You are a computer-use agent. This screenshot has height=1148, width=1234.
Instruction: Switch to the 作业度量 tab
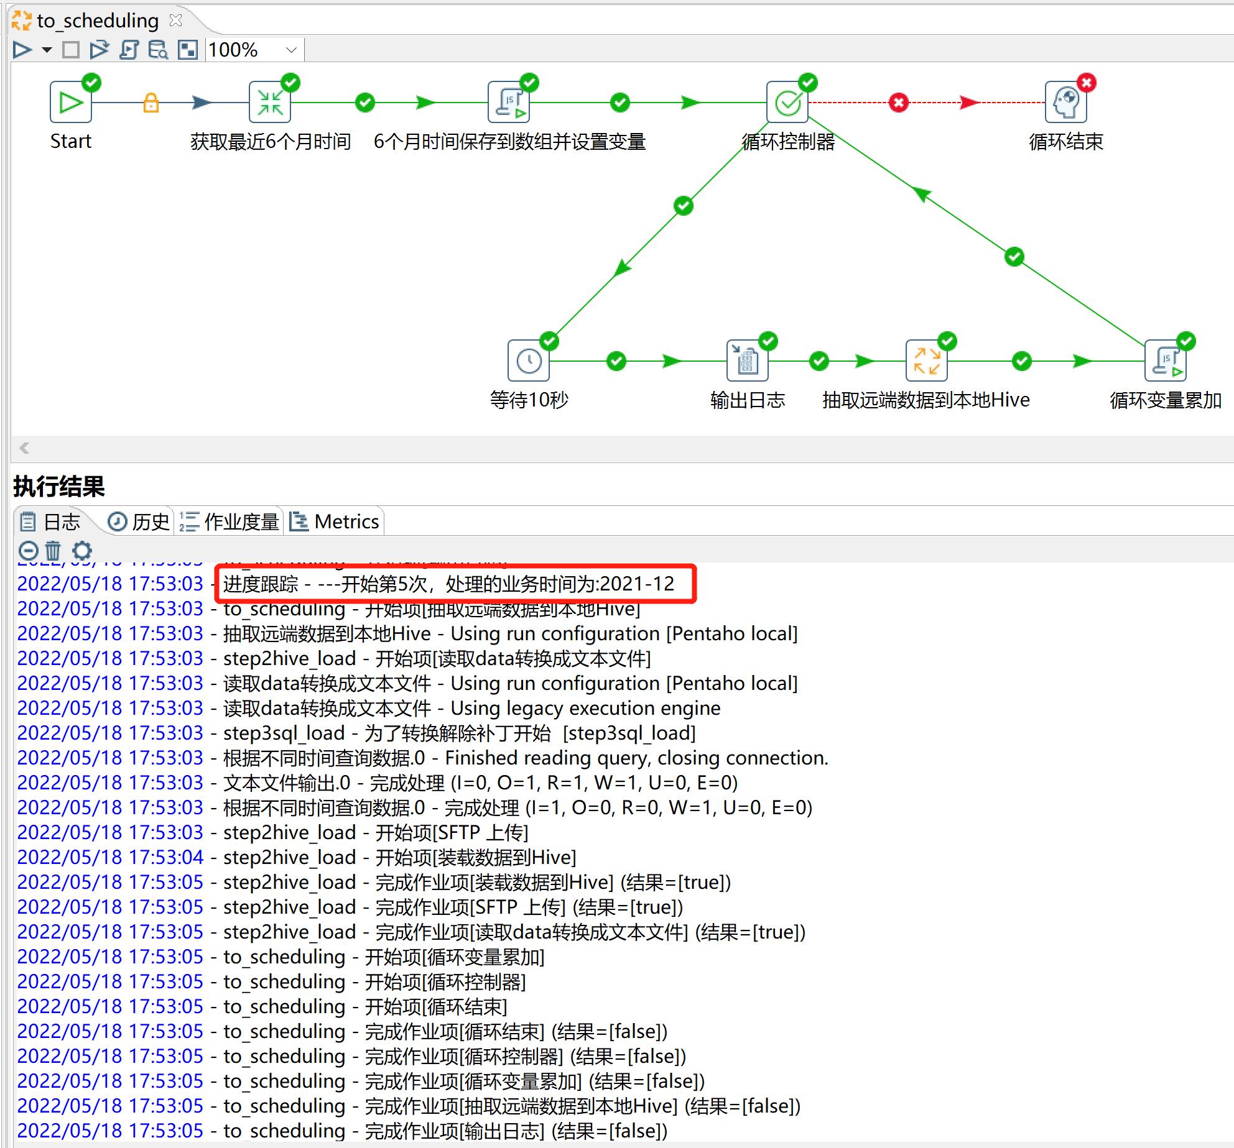[x=229, y=521]
